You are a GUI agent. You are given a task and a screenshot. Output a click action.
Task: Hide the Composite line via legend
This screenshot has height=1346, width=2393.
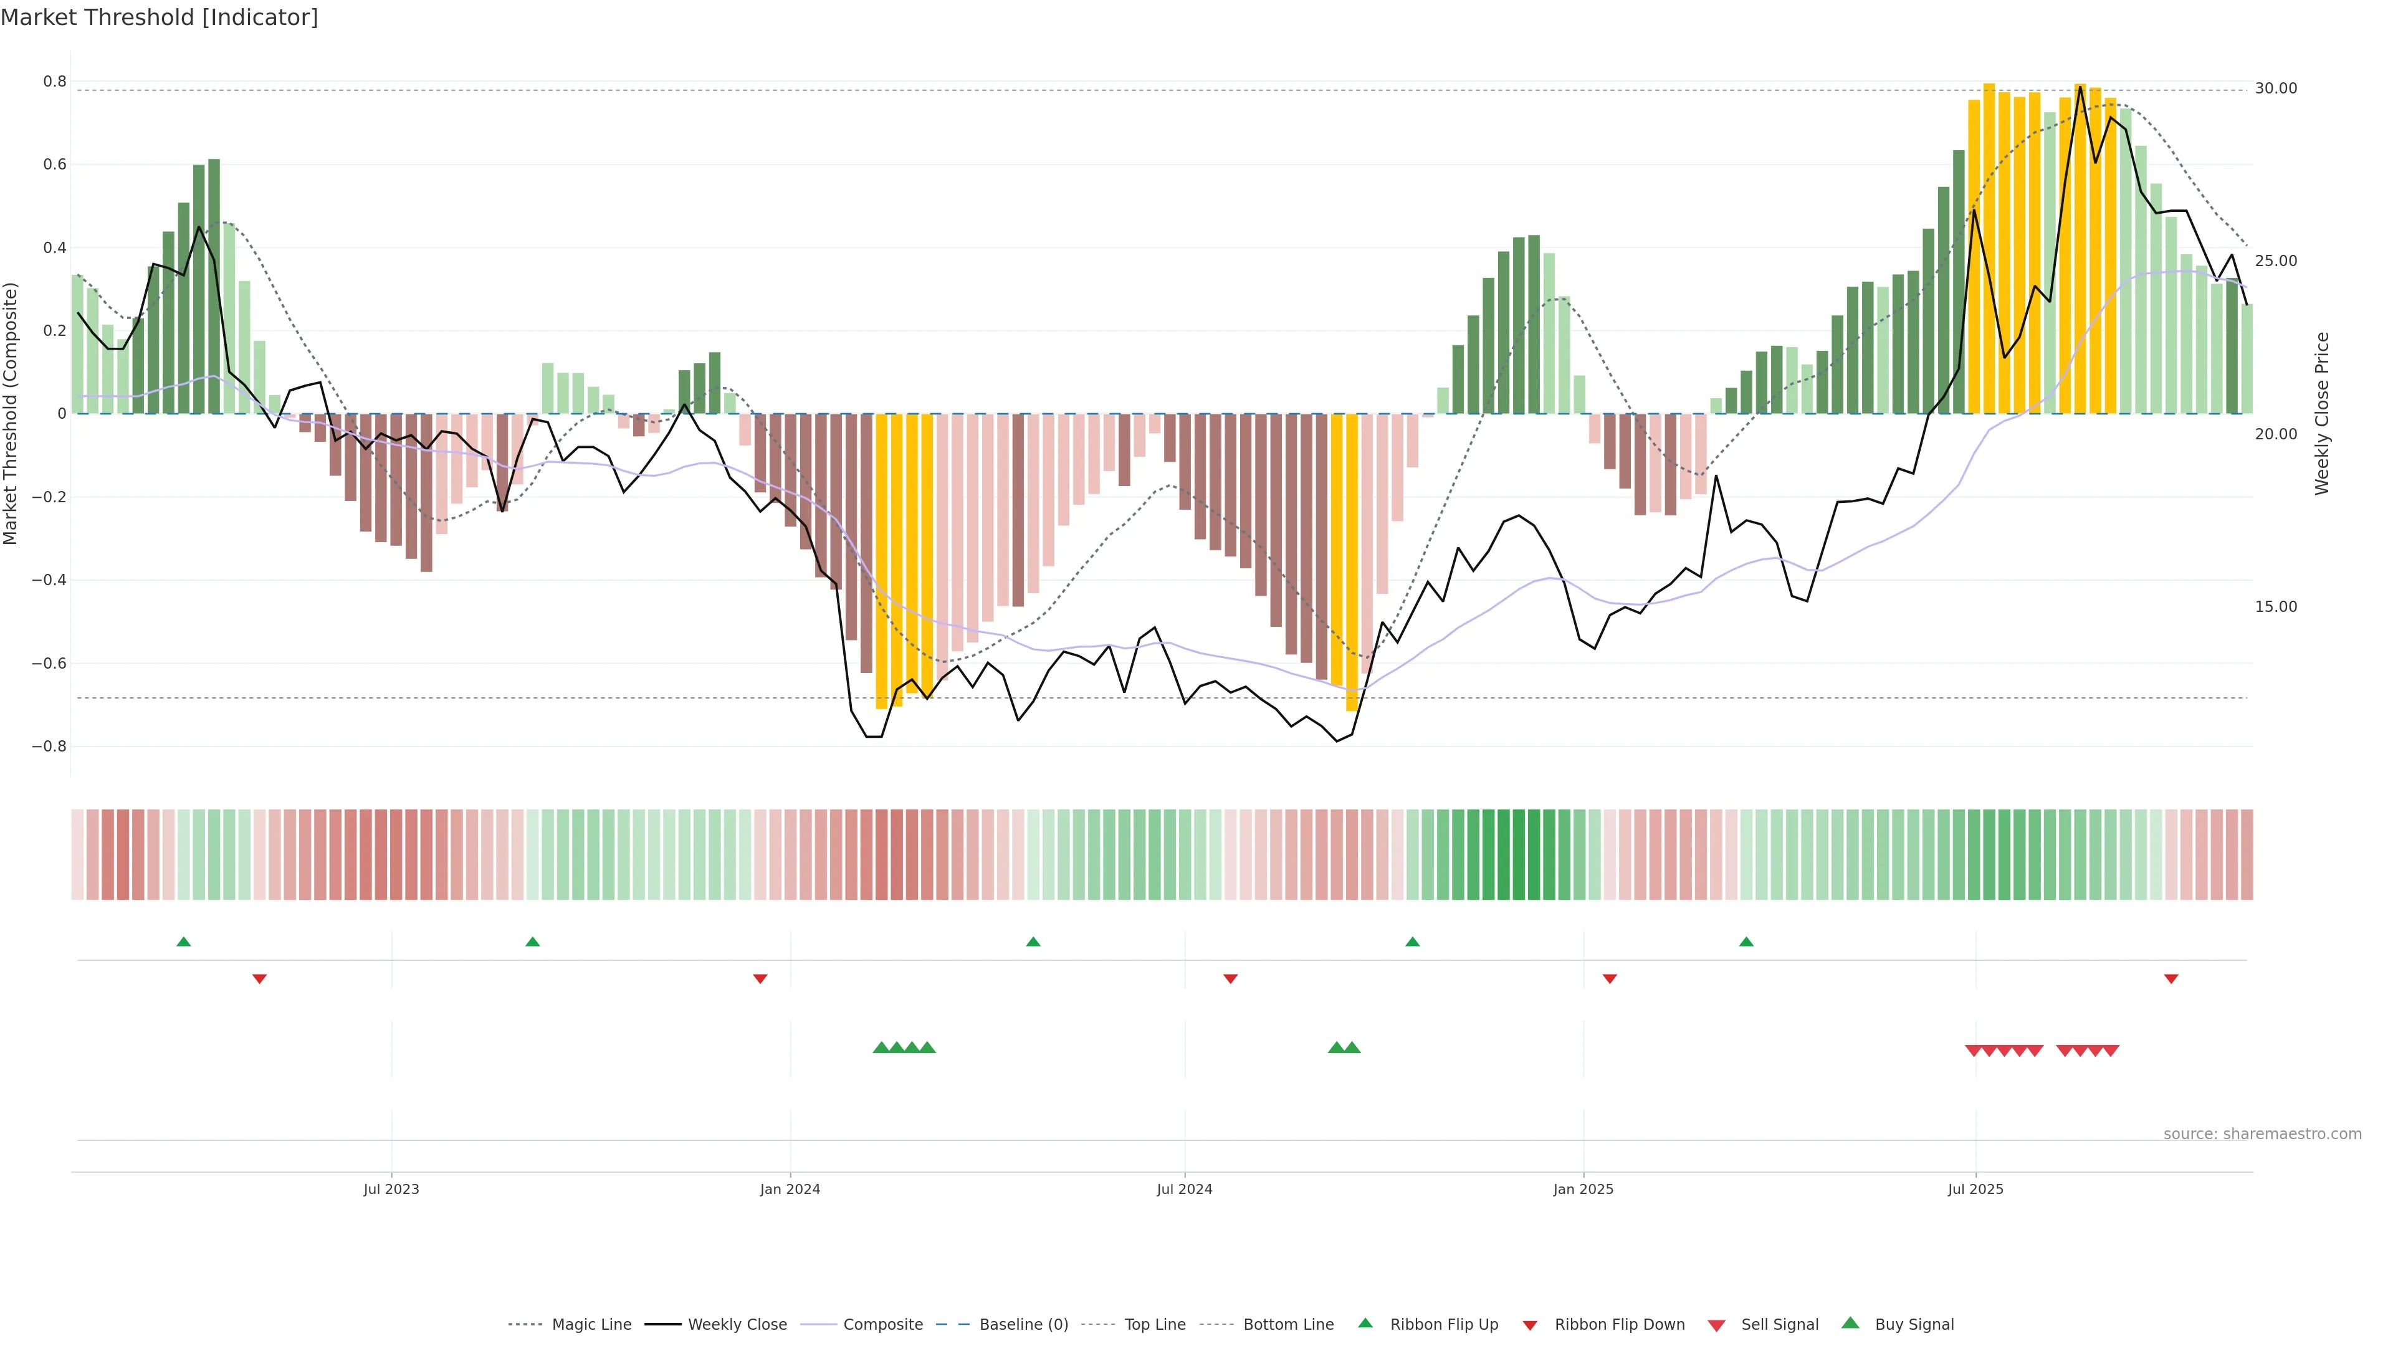(882, 1325)
